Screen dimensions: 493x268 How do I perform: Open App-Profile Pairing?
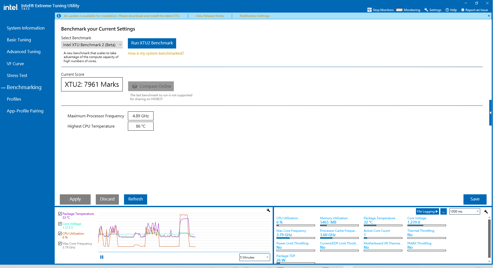coord(25,111)
